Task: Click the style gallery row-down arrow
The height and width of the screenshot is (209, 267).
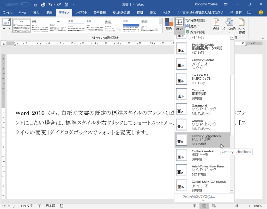Action: pyautogui.click(x=161, y=26)
